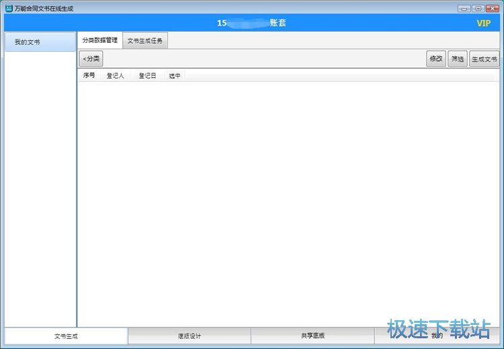Click the 账套 account title in the header
Screen dimensions: 504x349
click(x=251, y=23)
